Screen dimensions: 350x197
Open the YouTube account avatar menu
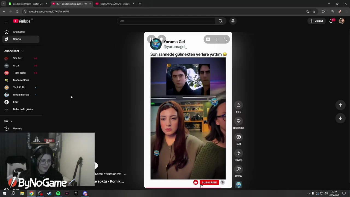[x=342, y=21]
